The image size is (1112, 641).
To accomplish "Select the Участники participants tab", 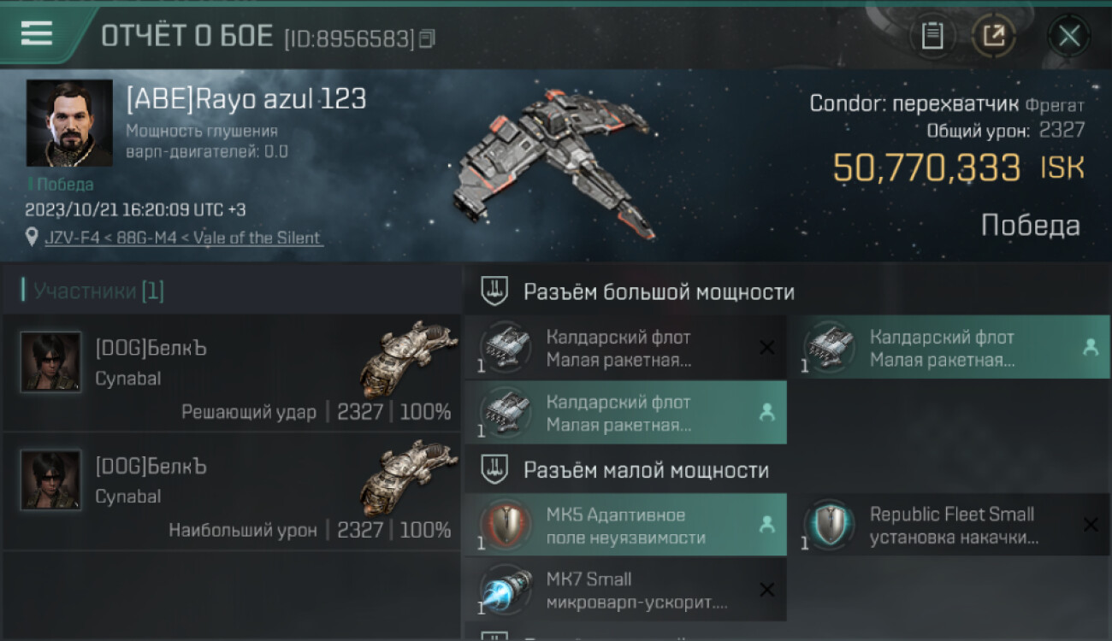I will click(x=93, y=291).
